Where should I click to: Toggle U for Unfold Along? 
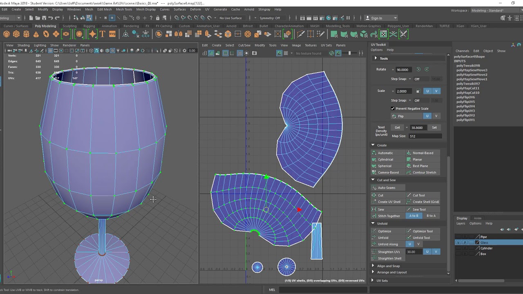[x=410, y=244]
